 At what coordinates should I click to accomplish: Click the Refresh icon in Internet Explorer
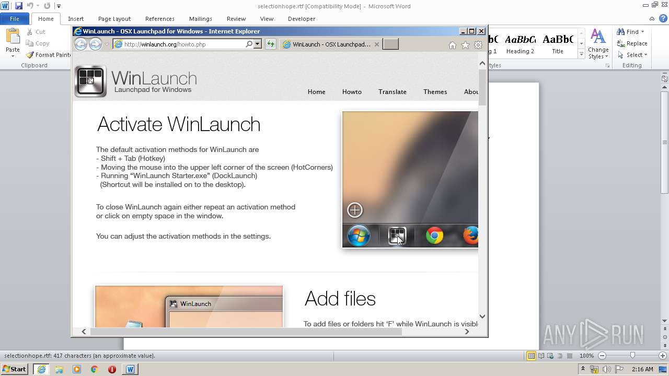(x=270, y=44)
